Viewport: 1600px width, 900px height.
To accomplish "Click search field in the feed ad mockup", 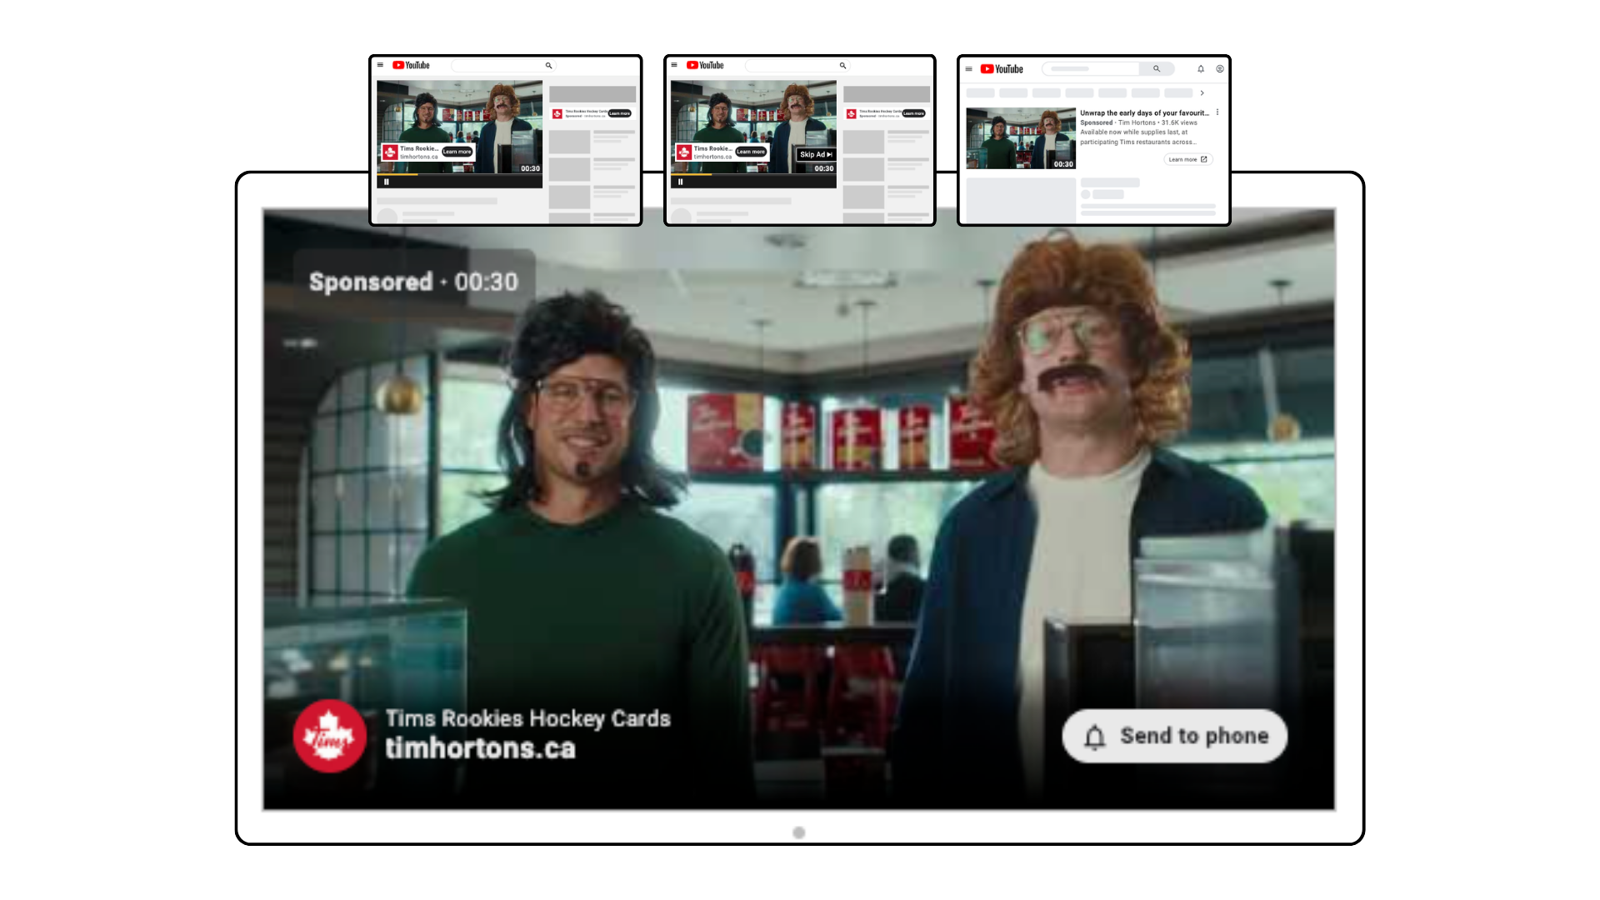I will click(1091, 68).
